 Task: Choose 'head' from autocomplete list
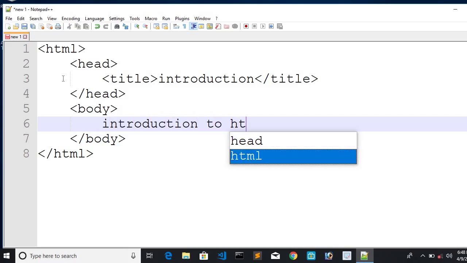(x=293, y=141)
